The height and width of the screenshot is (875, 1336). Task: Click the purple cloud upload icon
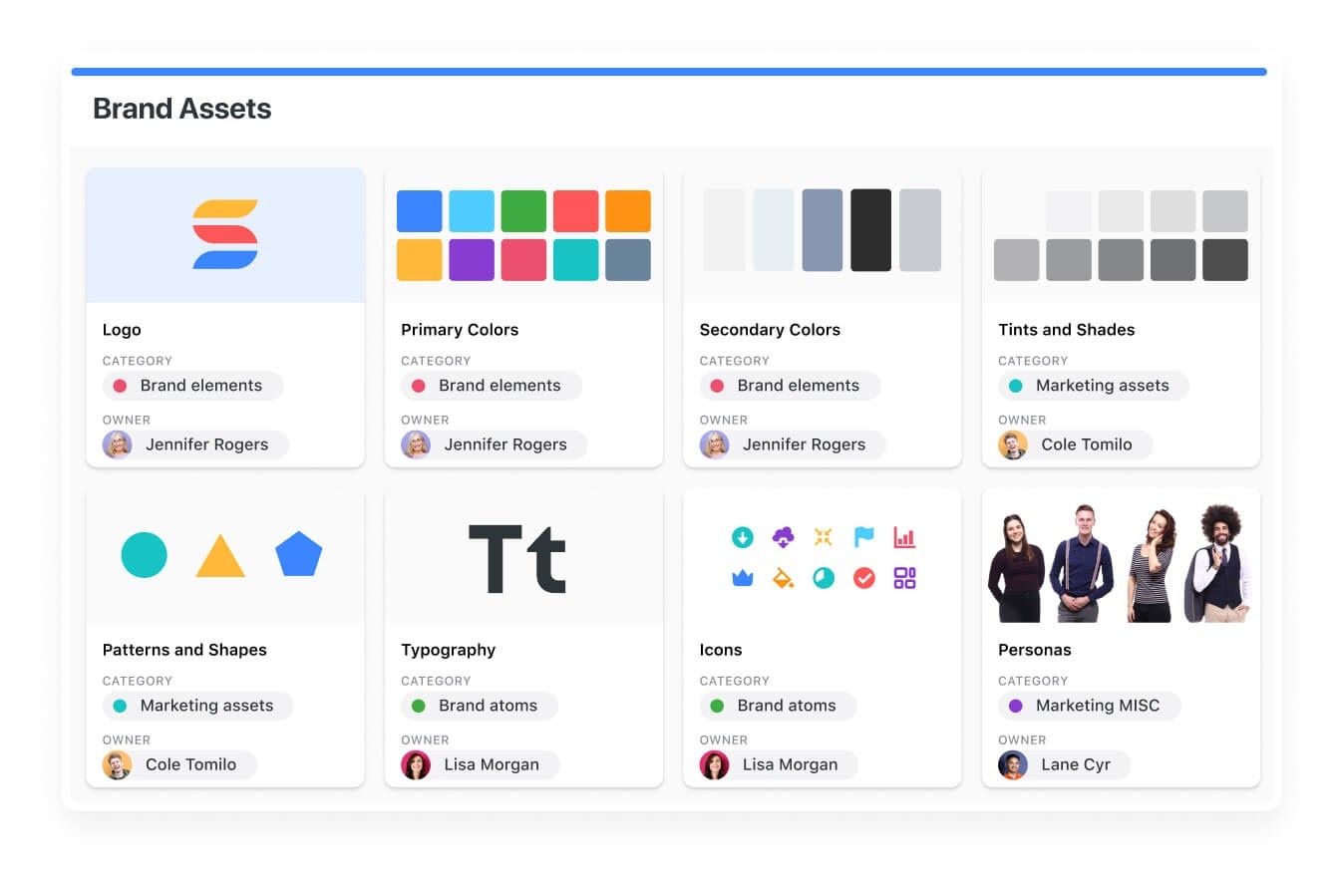tap(783, 538)
